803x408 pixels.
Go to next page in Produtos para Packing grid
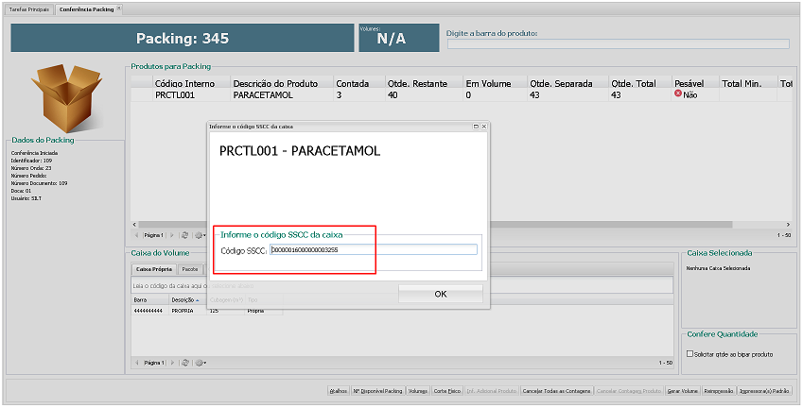click(172, 235)
